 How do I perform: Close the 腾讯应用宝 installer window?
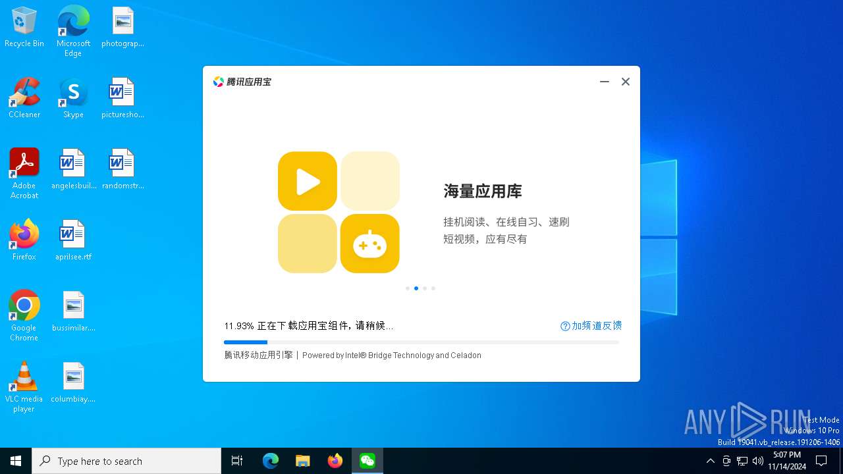[x=626, y=82]
